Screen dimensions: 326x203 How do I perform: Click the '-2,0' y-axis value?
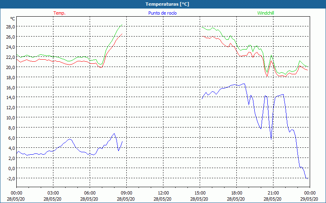[x=11, y=179]
